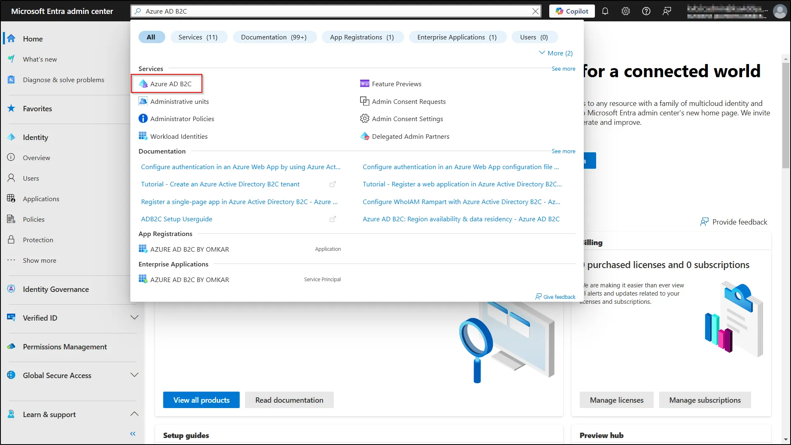
Task: Click Give feedback in search panel
Action: pos(555,297)
